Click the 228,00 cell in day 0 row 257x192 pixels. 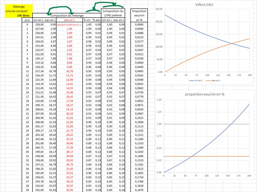pos(40,24)
